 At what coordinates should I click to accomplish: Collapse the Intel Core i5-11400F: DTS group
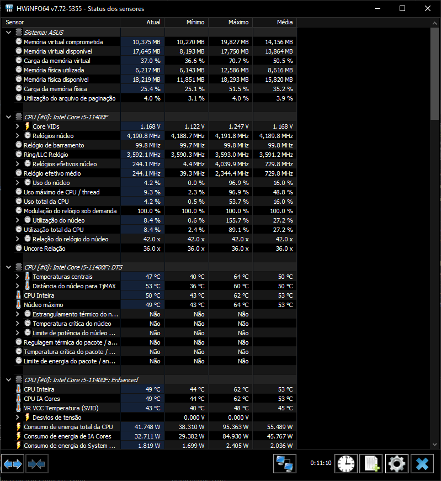9,267
